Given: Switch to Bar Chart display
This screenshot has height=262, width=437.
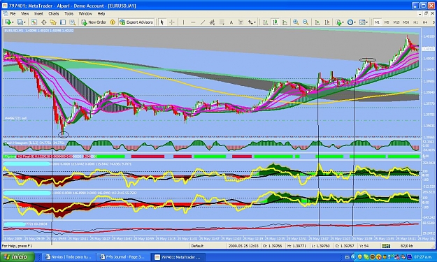Looking at the screenshot, I should (266, 22).
